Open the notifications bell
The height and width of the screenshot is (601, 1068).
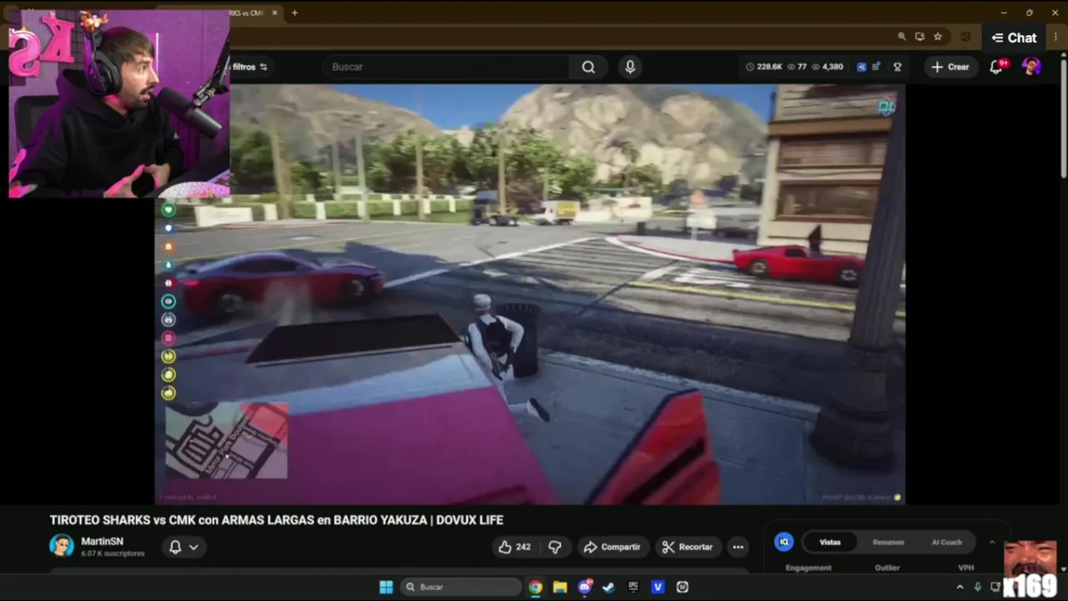point(996,67)
